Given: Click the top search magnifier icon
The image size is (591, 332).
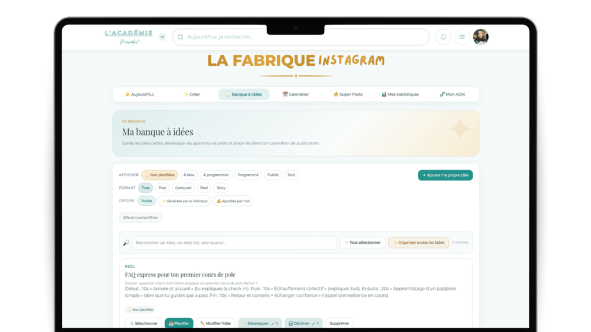Looking at the screenshot, I should click(x=181, y=37).
